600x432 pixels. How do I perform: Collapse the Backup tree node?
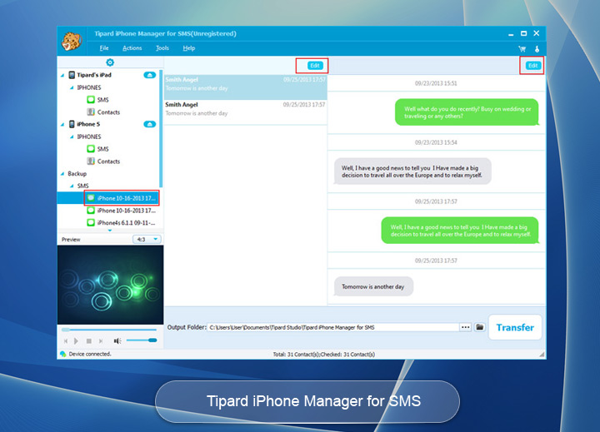pos(62,174)
